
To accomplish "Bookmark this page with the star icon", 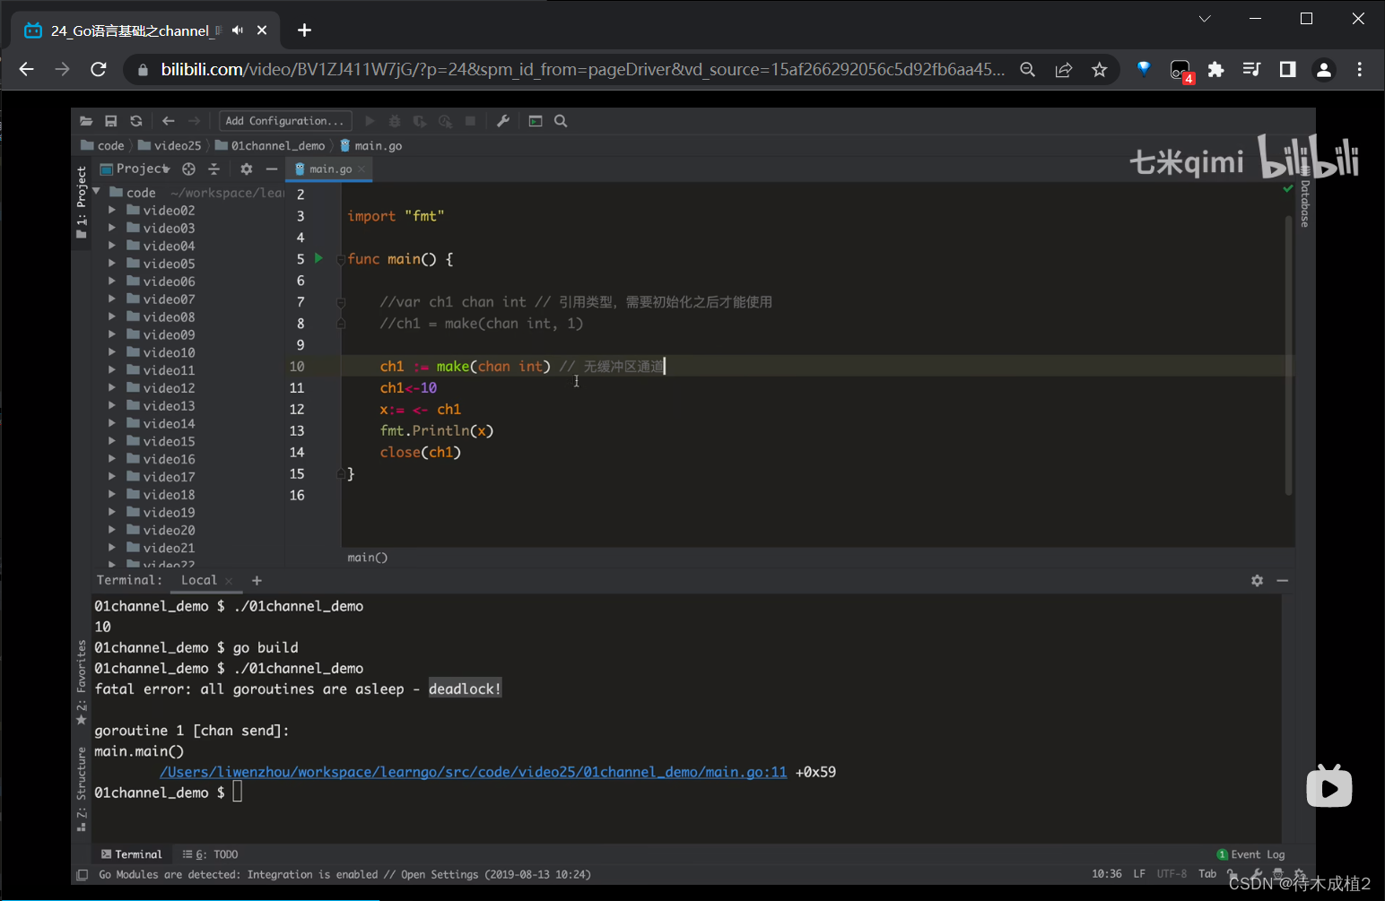I will tap(1099, 69).
